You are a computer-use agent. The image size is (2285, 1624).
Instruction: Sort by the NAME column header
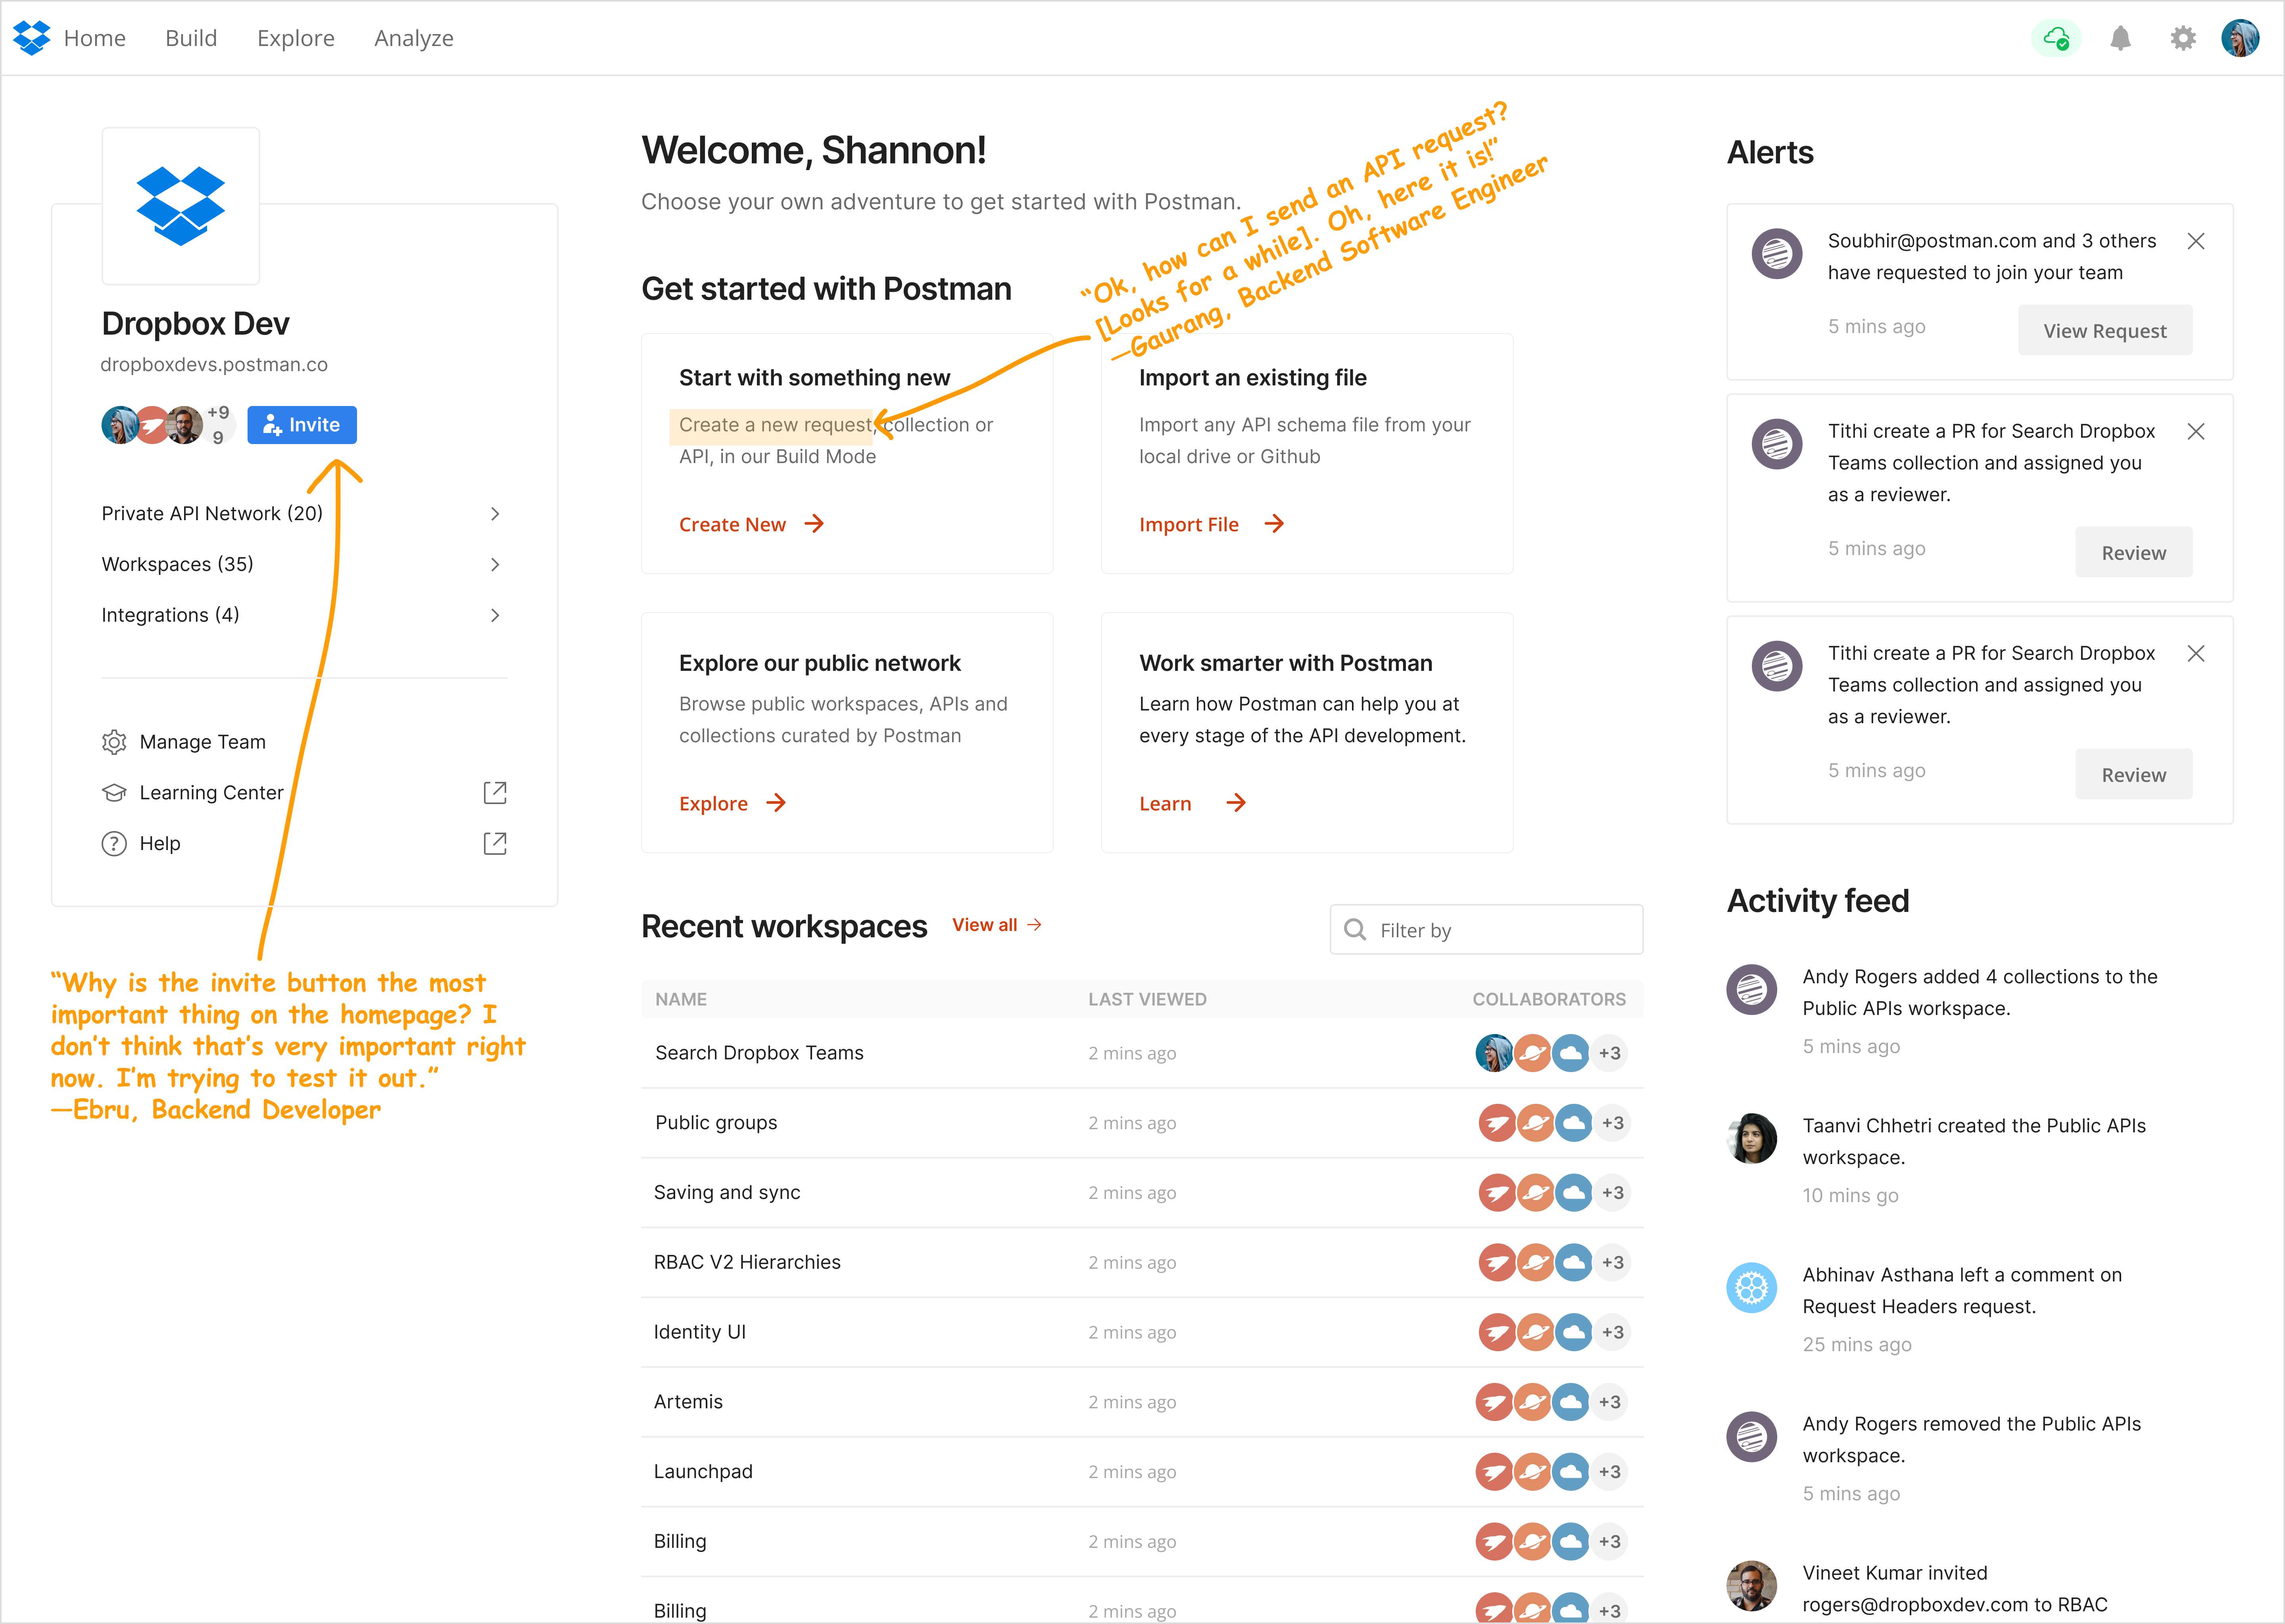point(681,999)
